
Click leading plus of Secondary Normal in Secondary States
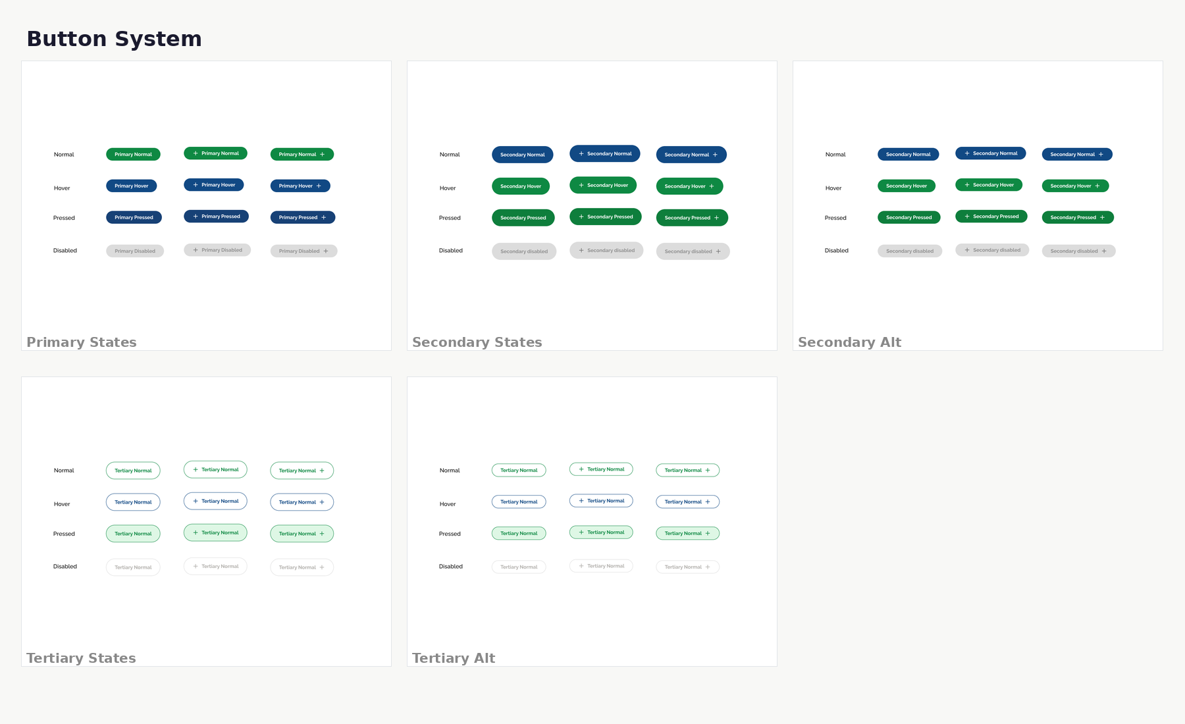[581, 154]
